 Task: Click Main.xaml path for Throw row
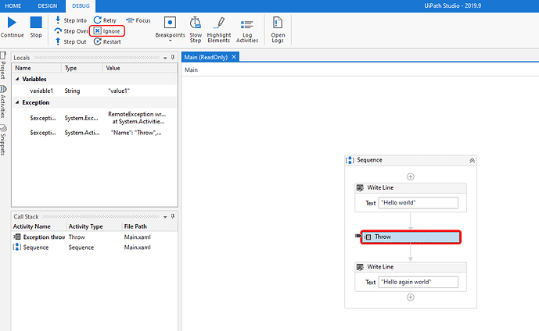(137, 237)
